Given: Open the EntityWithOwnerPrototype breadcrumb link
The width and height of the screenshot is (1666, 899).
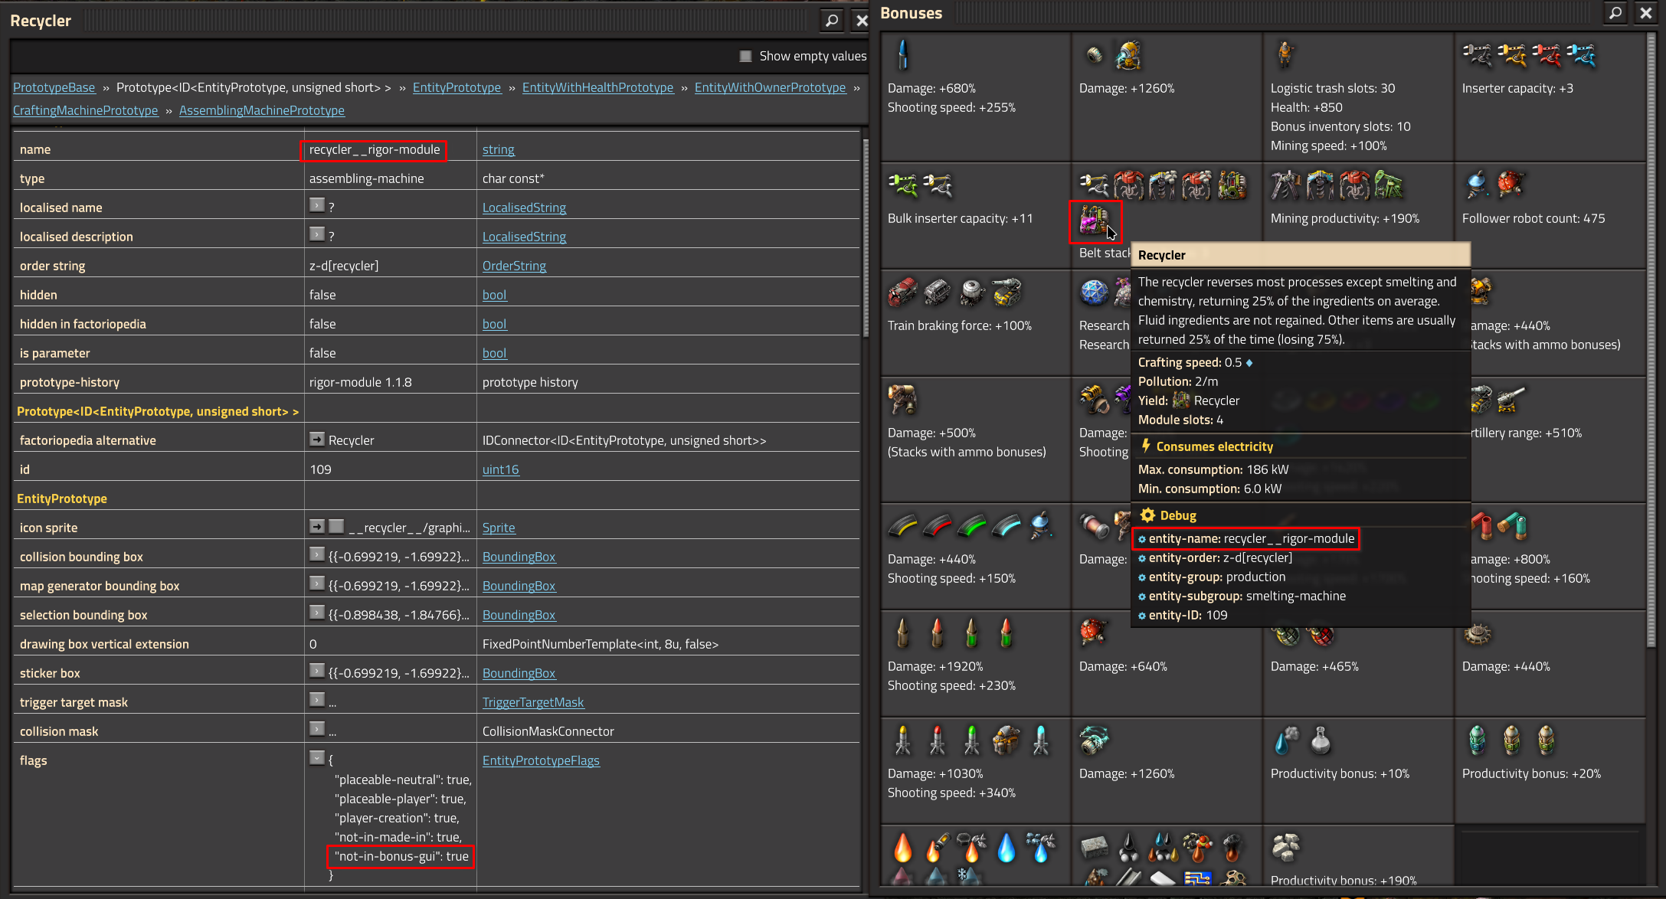Looking at the screenshot, I should click(x=770, y=87).
